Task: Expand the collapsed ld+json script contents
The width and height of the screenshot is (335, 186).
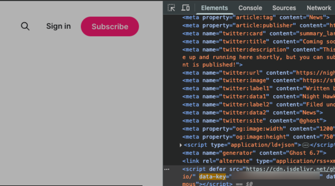Action: 305,145
